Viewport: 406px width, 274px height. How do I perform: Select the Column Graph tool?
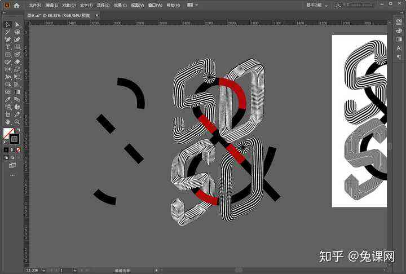click(x=17, y=107)
